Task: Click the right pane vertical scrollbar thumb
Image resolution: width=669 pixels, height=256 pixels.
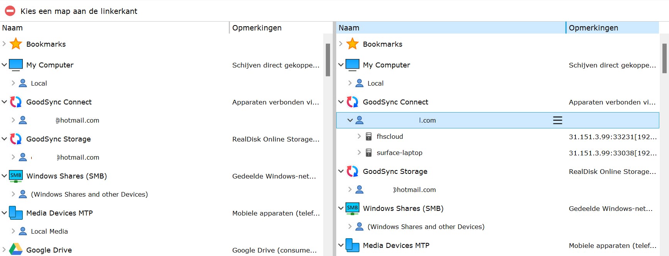Action: pos(664,58)
